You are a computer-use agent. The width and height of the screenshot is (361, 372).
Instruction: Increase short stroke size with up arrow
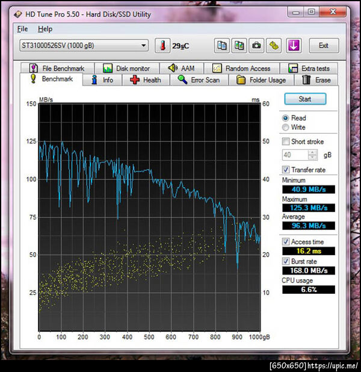click(313, 152)
